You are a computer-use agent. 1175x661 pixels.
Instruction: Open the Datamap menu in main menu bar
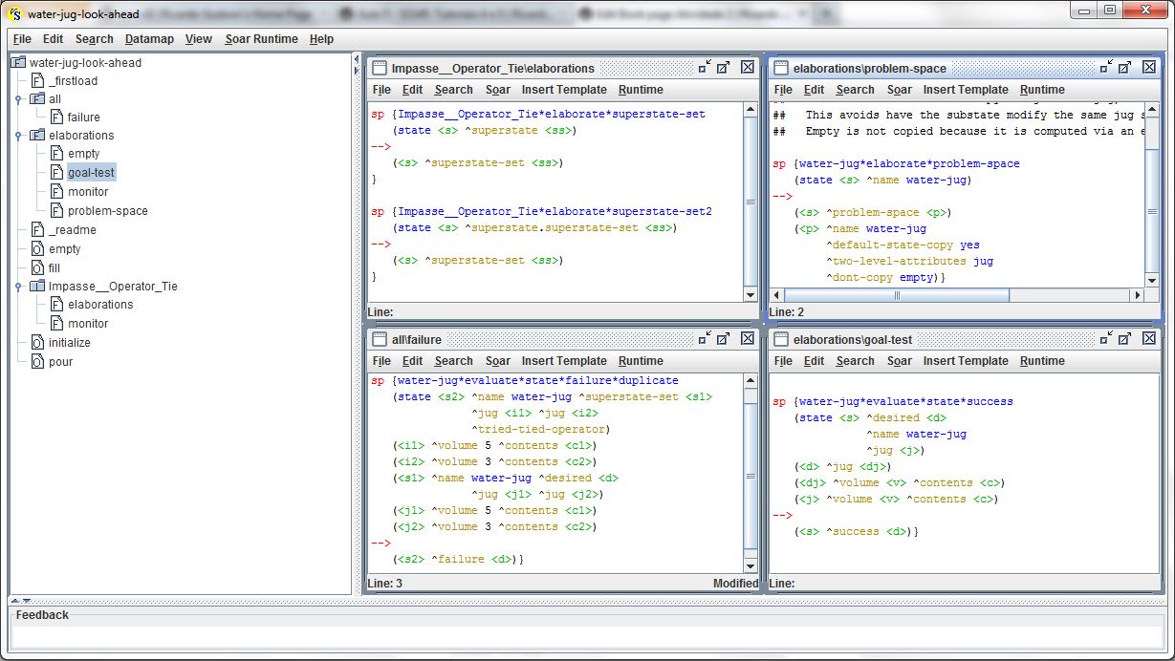point(149,39)
